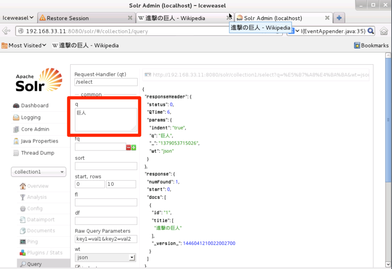This screenshot has height=269, width=392.
Task: Go to the Home page icon
Action: [384, 31]
